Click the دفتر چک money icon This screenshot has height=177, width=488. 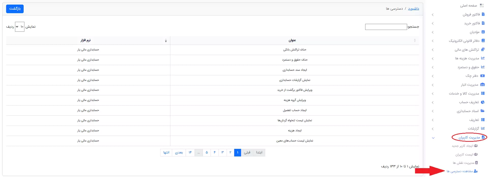[x=483, y=76]
